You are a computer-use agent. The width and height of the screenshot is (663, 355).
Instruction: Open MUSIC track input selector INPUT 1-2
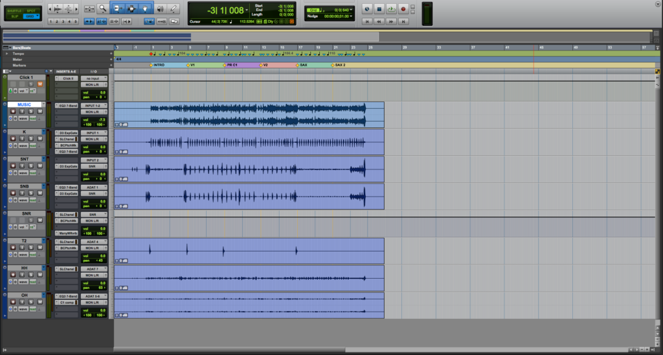tap(94, 105)
